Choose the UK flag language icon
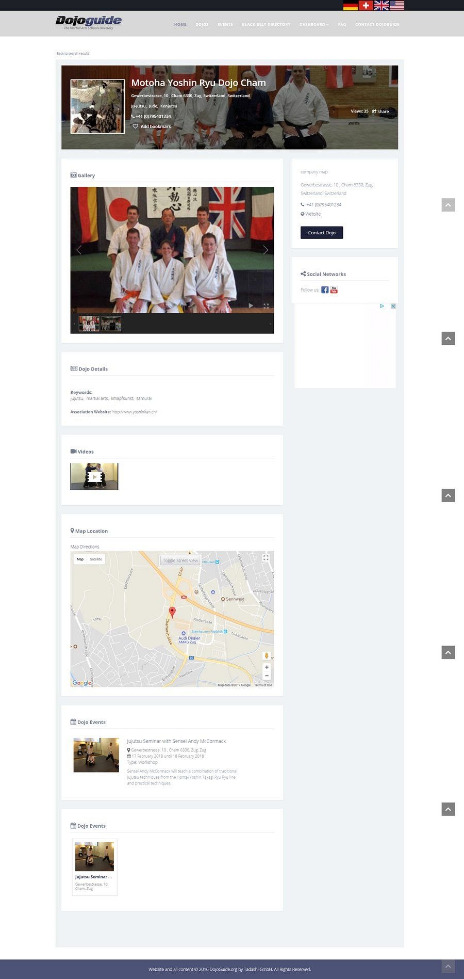Viewport: 464px width, 979px height. tap(381, 6)
